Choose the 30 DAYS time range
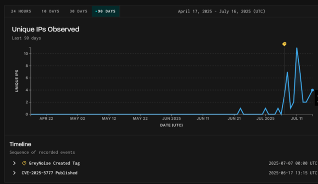 [79, 12]
